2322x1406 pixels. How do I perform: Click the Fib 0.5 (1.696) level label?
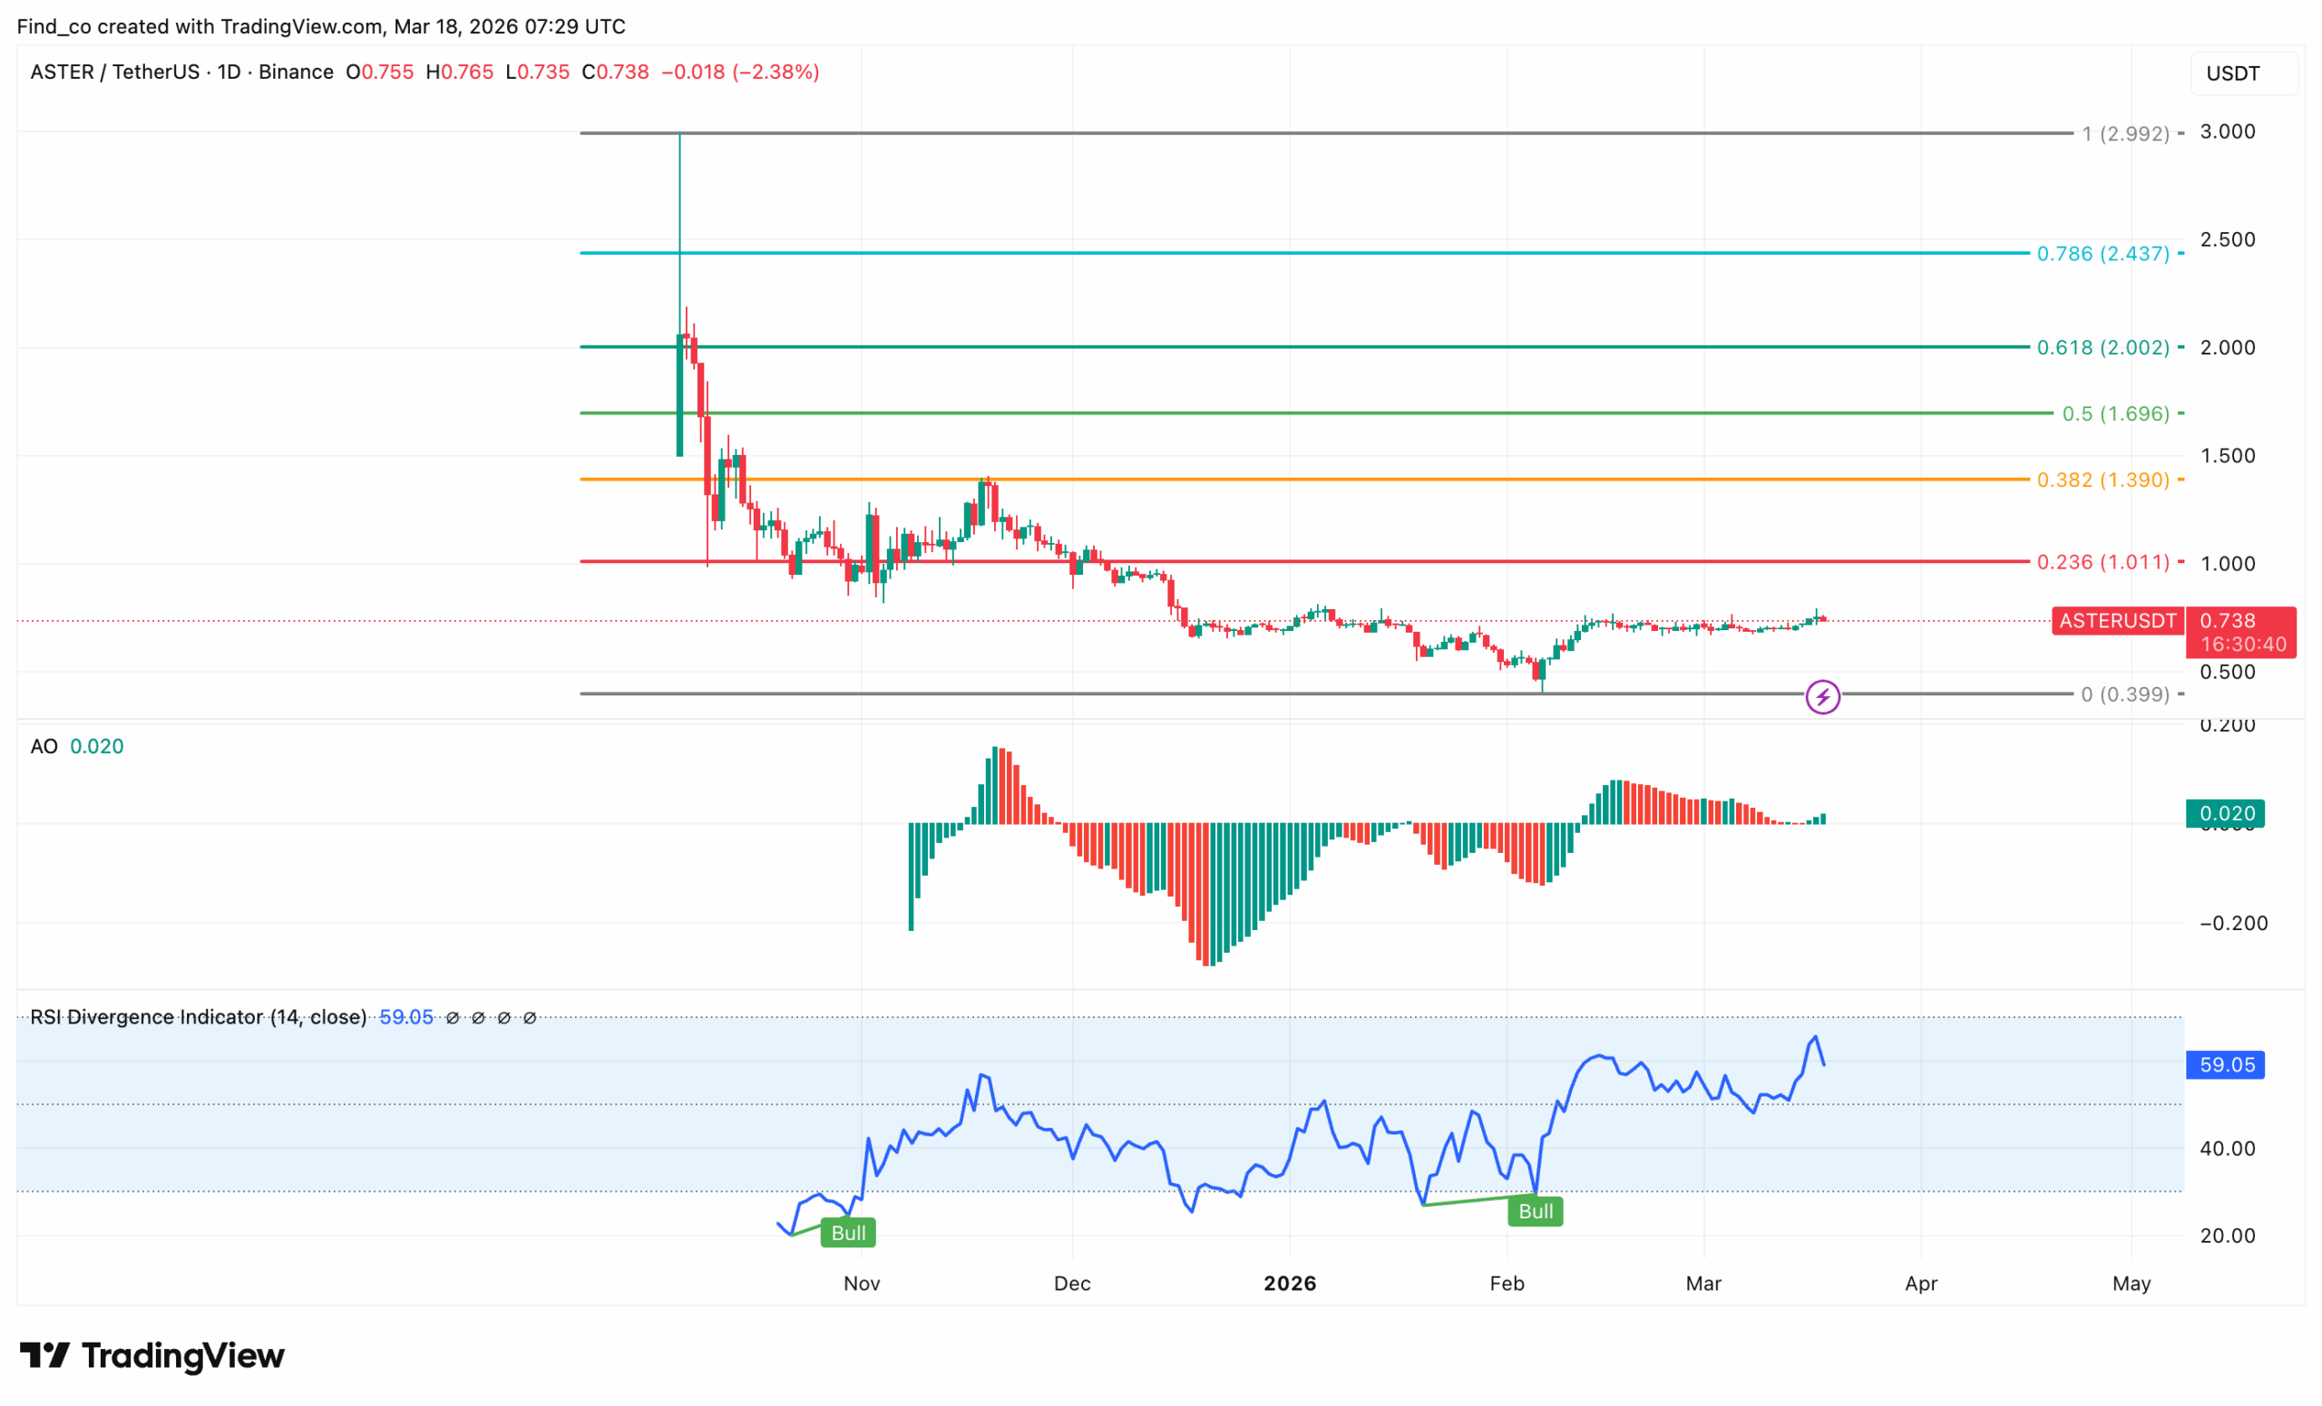[2117, 413]
